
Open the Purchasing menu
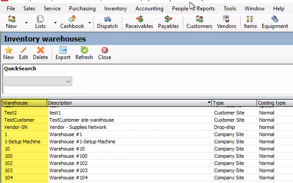point(82,9)
